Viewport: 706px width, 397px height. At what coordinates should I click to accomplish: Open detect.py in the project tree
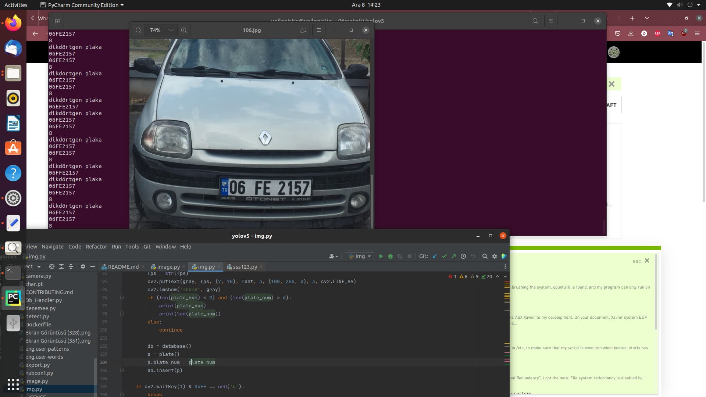37,316
